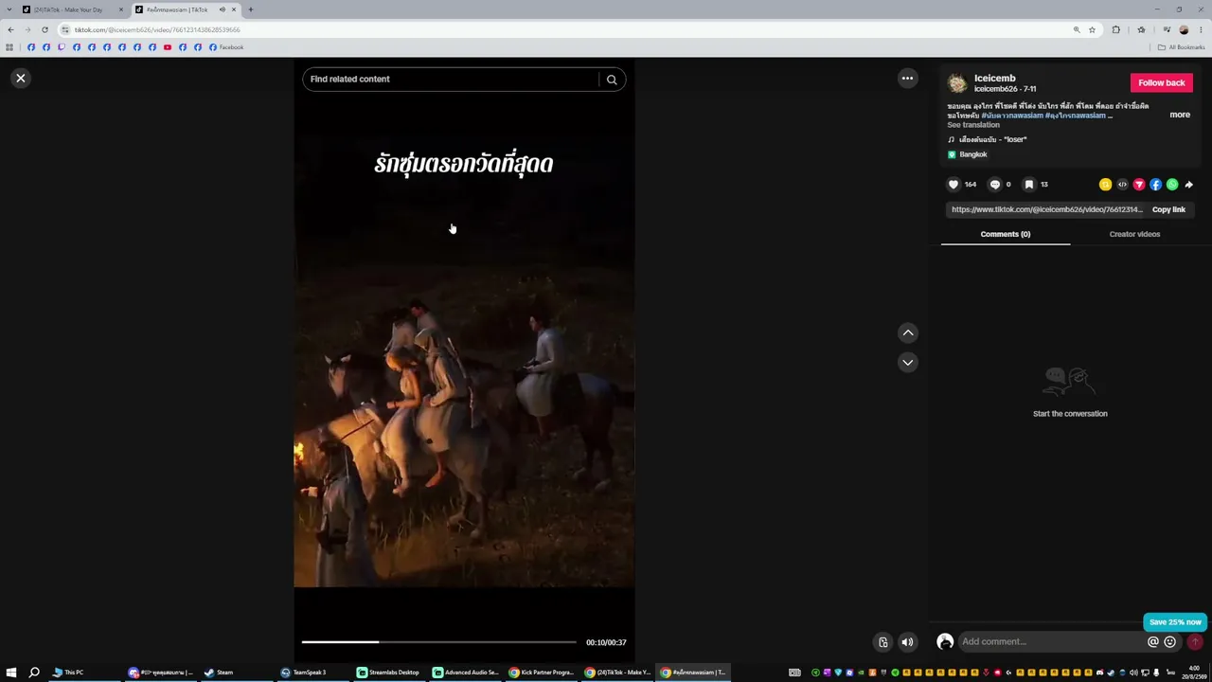Click the @ mention icon in comment box
The height and width of the screenshot is (682, 1212).
[1153, 642]
